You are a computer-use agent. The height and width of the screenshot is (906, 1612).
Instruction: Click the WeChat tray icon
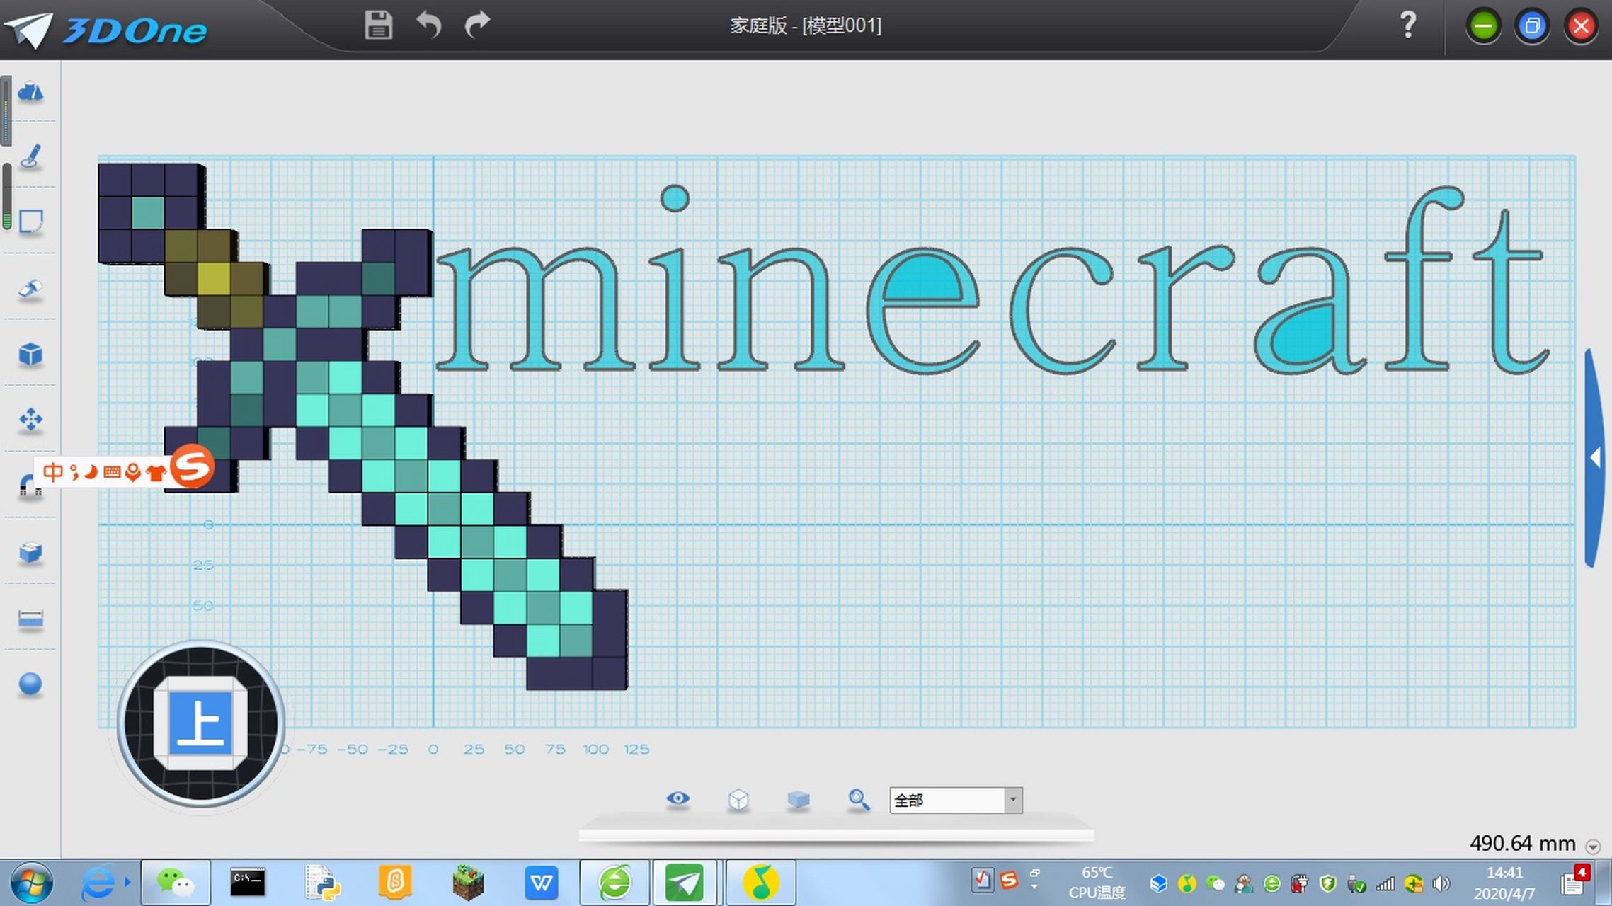point(1215,883)
